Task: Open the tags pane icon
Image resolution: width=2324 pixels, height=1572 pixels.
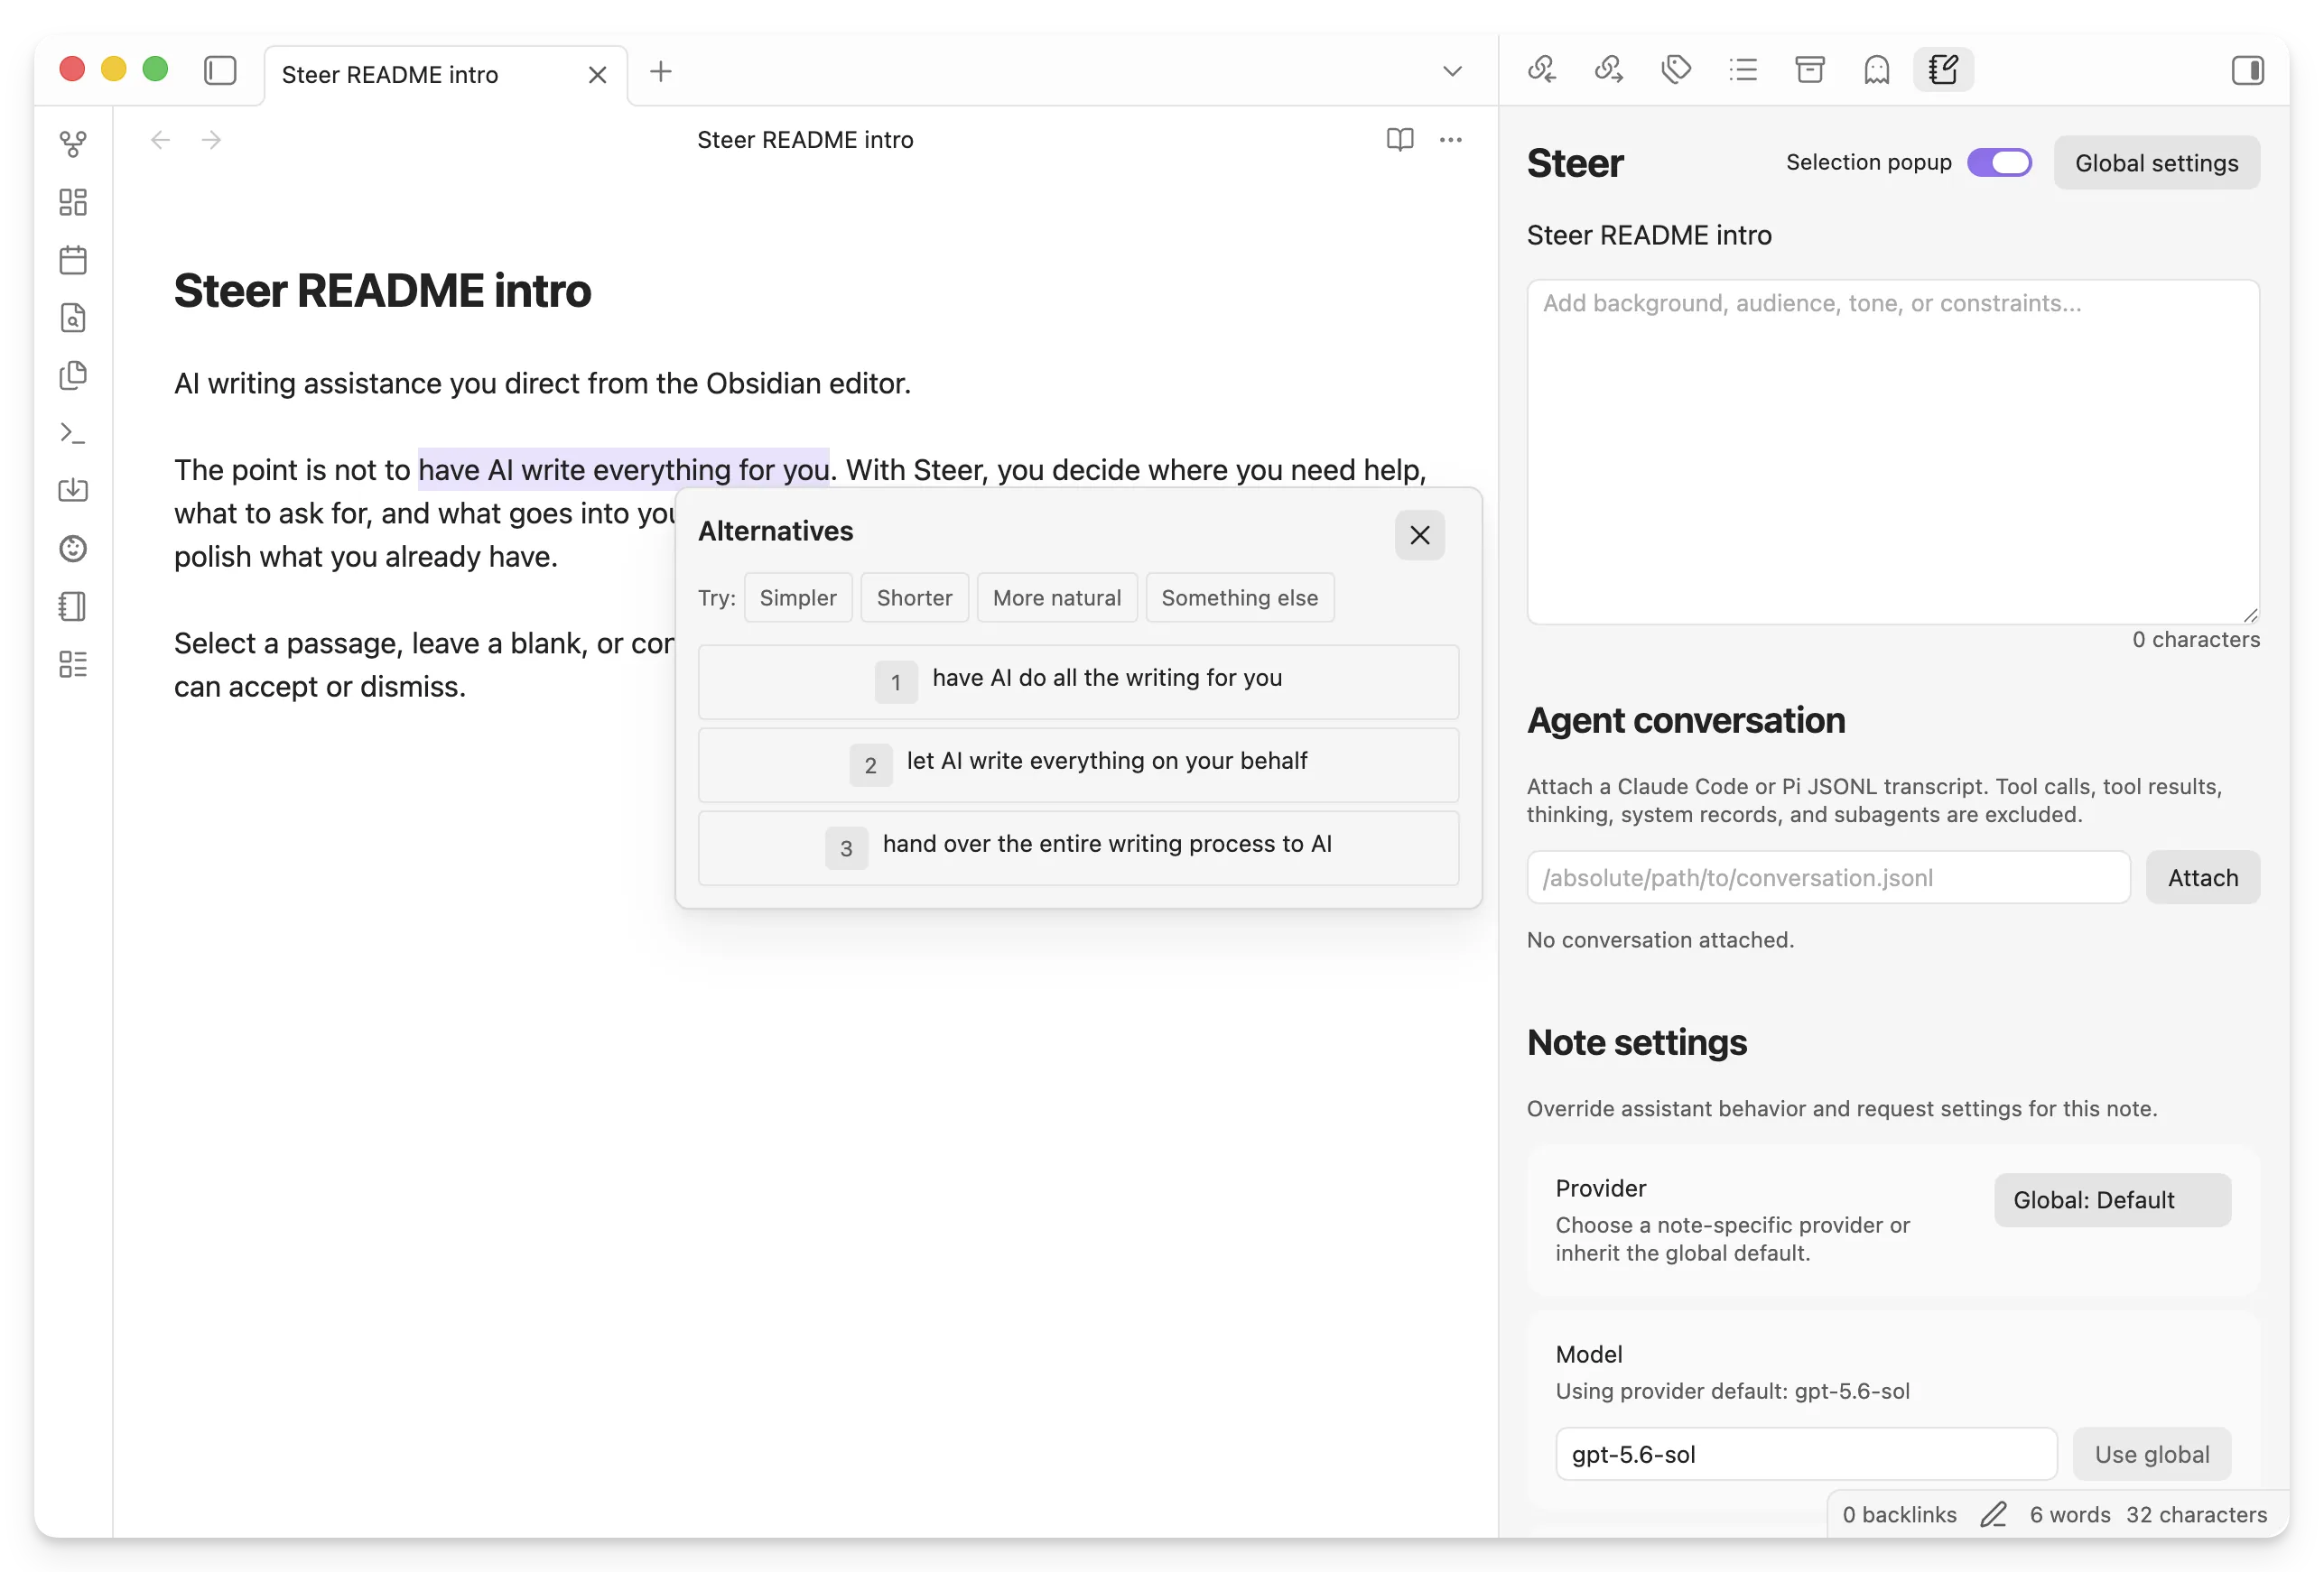Action: click(1676, 70)
